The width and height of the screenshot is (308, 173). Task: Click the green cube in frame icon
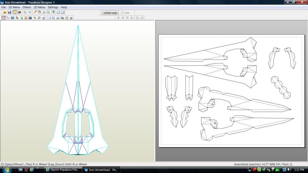click(x=53, y=12)
